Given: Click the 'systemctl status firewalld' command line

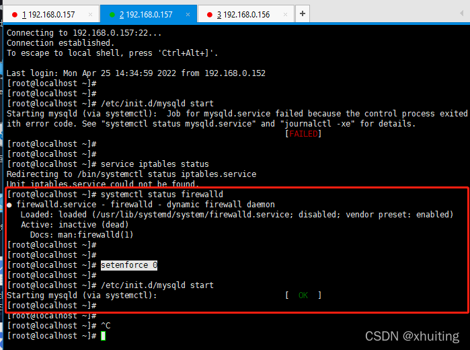Looking at the screenshot, I should [x=115, y=195].
